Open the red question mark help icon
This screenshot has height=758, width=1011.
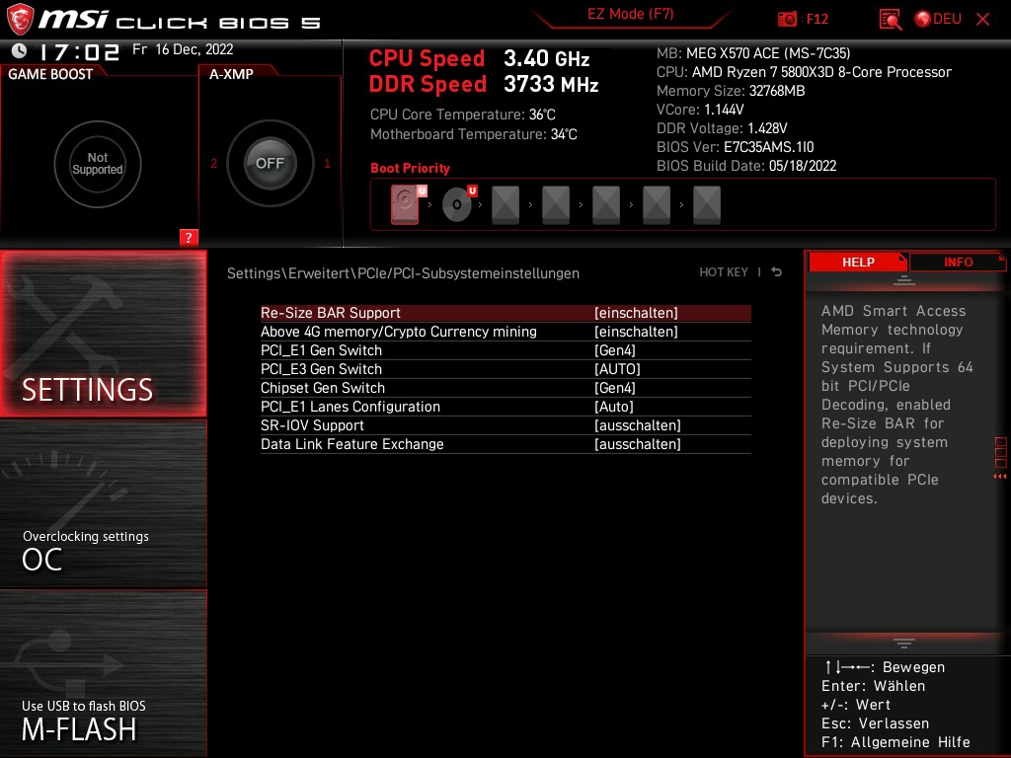[189, 237]
